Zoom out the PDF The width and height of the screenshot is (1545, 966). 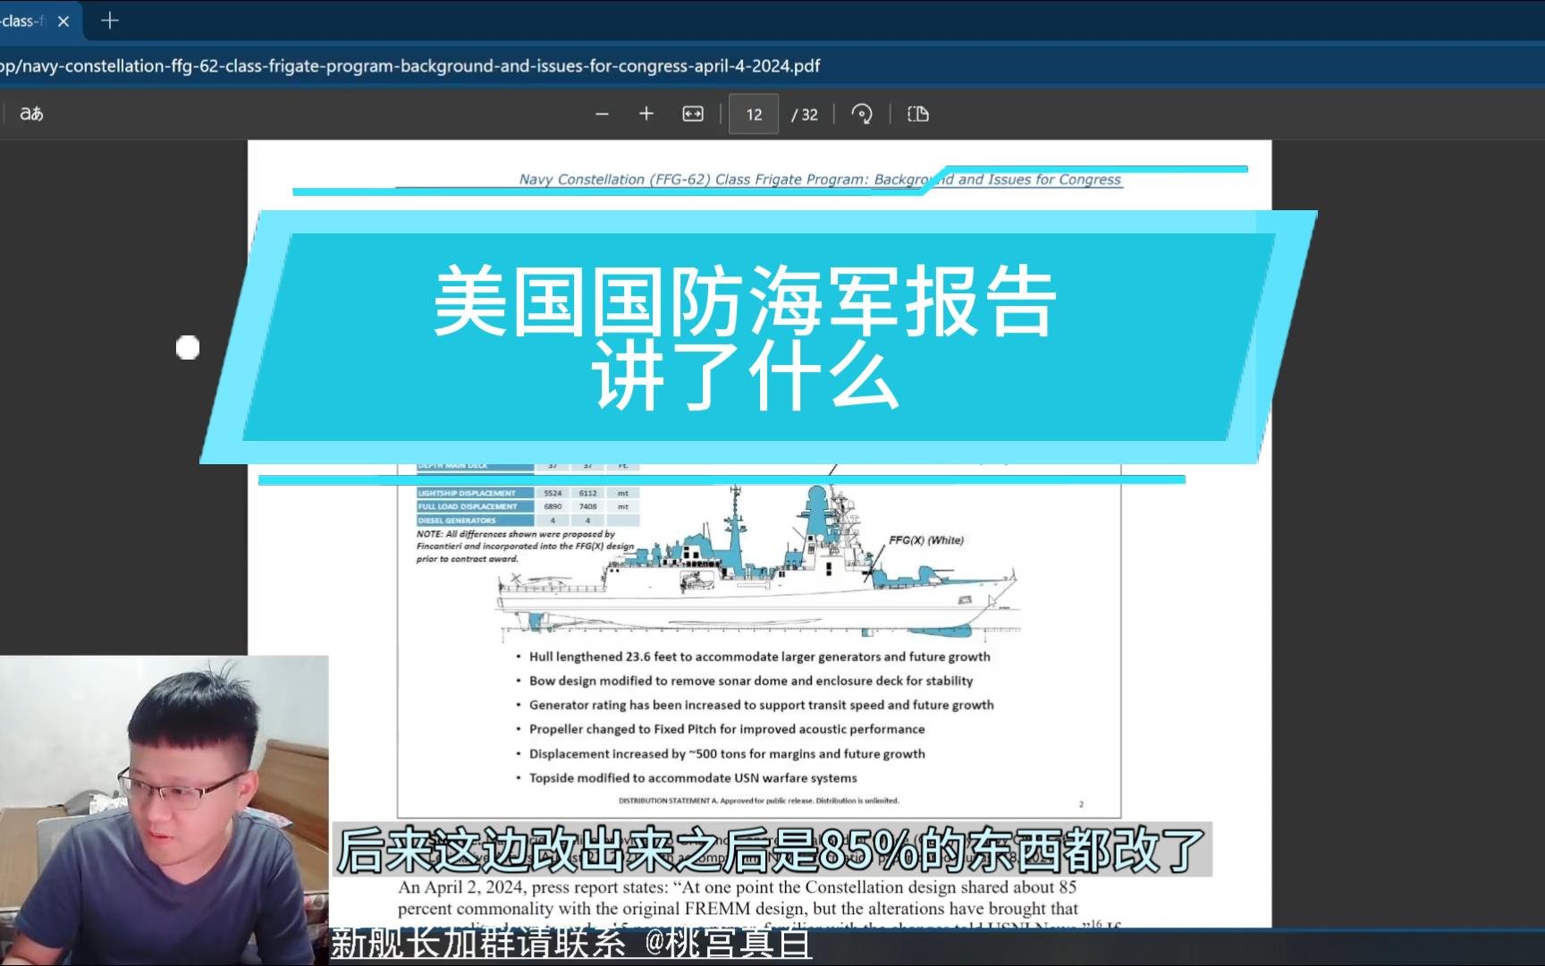pos(602,114)
